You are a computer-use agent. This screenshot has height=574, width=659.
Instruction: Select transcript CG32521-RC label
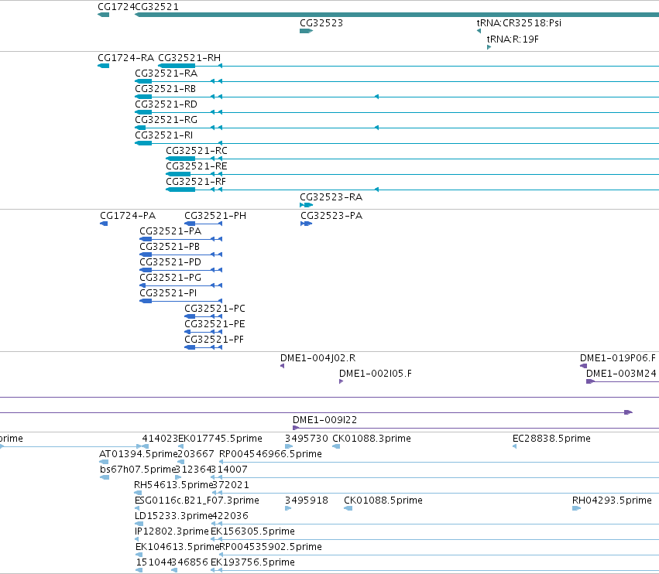tap(196, 151)
